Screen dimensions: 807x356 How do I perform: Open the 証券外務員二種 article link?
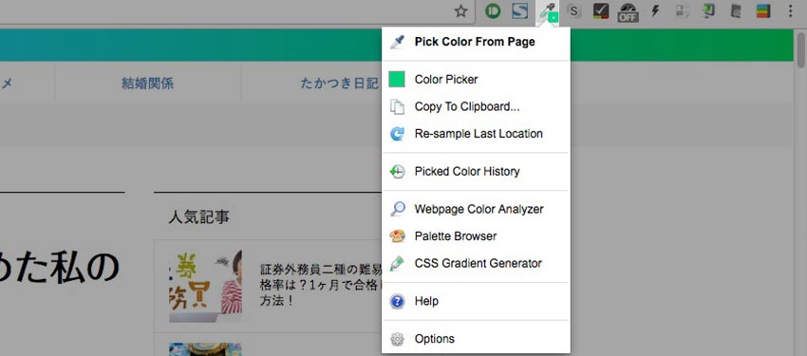click(x=321, y=285)
